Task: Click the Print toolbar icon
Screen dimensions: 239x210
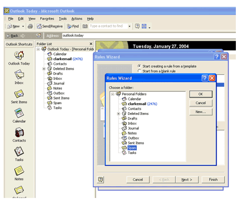Action: click(30, 26)
